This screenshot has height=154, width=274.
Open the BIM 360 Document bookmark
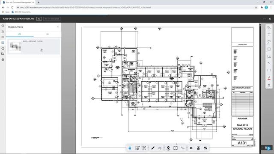coord(21,12)
